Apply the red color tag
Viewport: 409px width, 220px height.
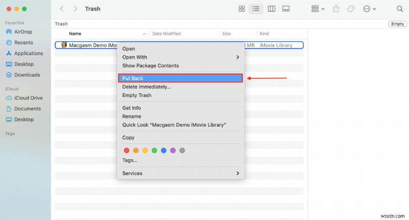(126, 151)
